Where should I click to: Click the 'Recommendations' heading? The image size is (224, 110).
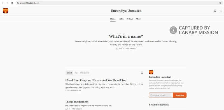point(159,105)
